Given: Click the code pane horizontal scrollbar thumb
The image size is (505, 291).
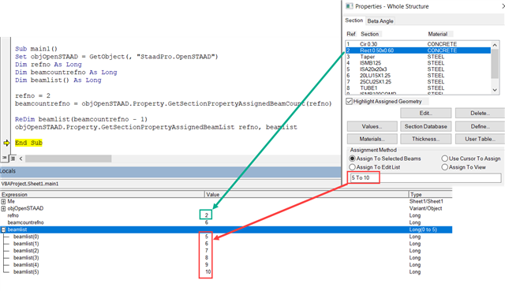Looking at the screenshot, I should point(69,159).
